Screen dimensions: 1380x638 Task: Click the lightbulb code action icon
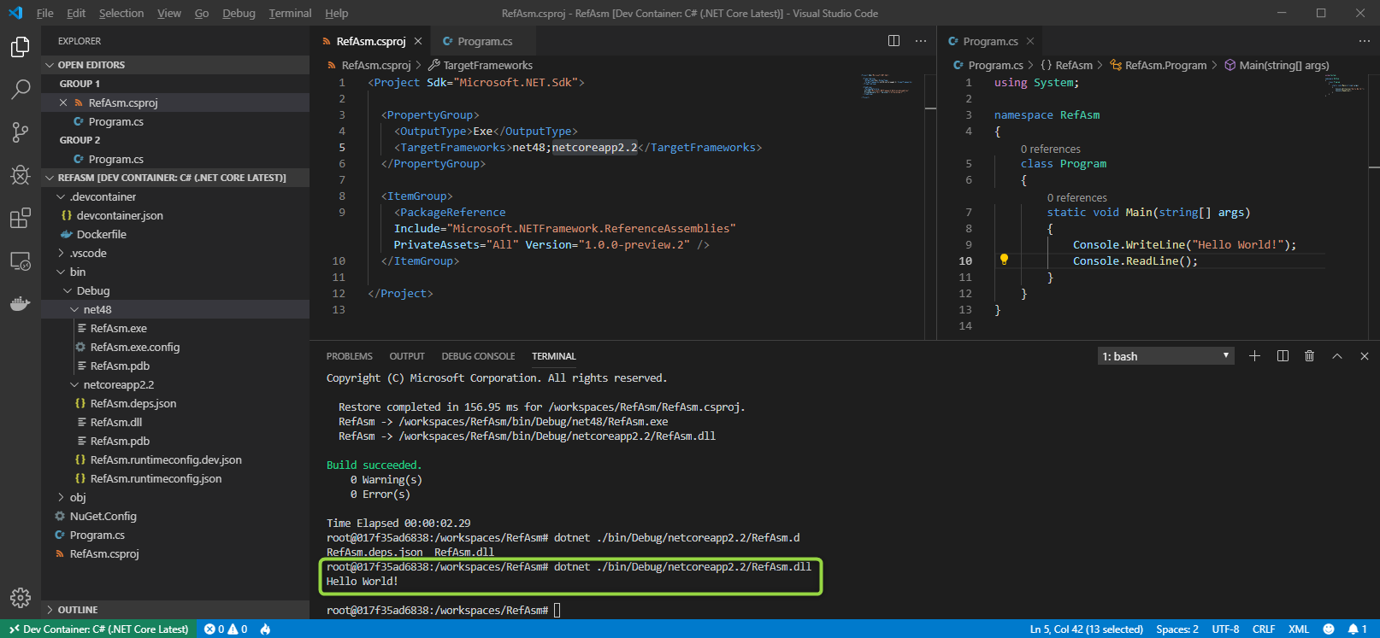pyautogui.click(x=1004, y=260)
